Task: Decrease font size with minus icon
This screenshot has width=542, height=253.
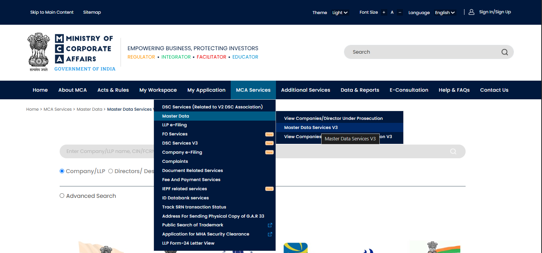Action: (x=400, y=13)
